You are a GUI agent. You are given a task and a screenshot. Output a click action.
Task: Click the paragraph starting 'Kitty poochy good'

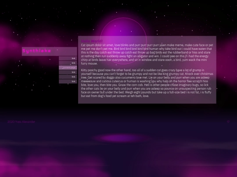(x=147, y=83)
